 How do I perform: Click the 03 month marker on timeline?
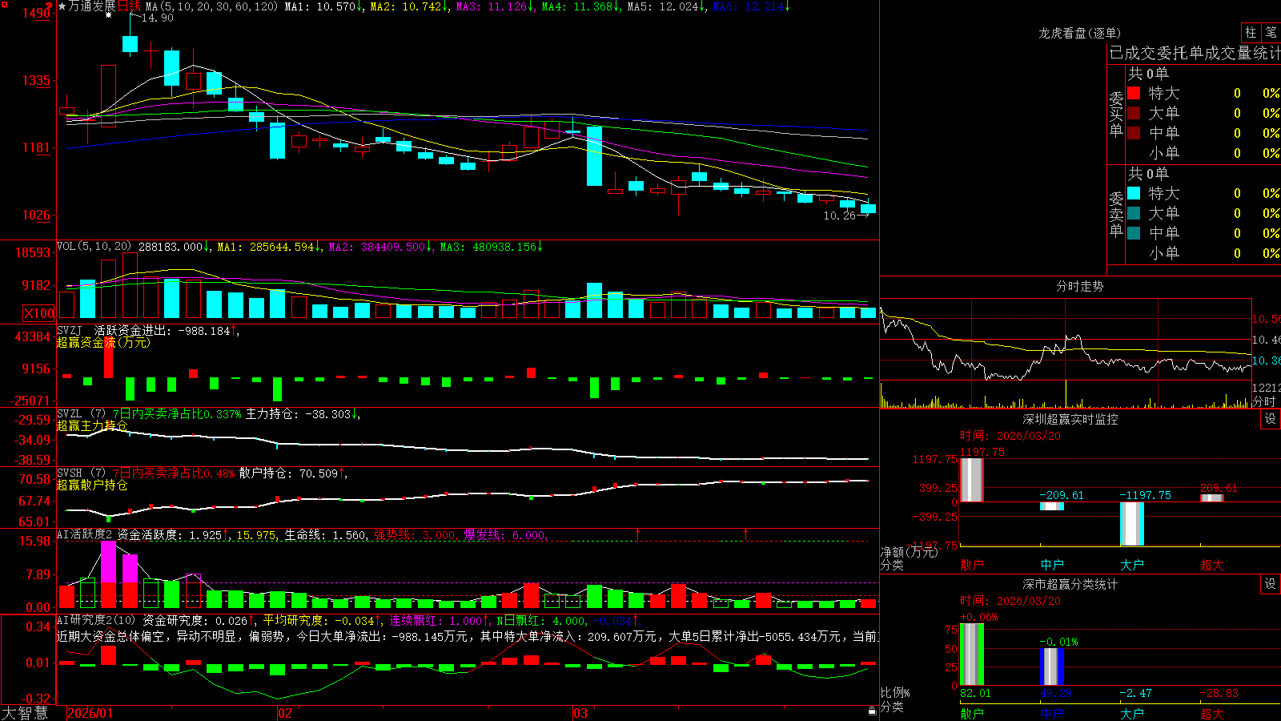coord(580,713)
